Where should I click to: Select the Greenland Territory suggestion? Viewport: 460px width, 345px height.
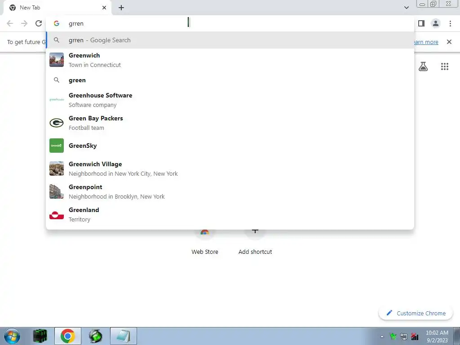(230, 214)
